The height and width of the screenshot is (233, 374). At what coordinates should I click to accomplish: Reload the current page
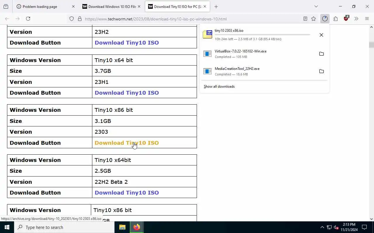pos(28,19)
